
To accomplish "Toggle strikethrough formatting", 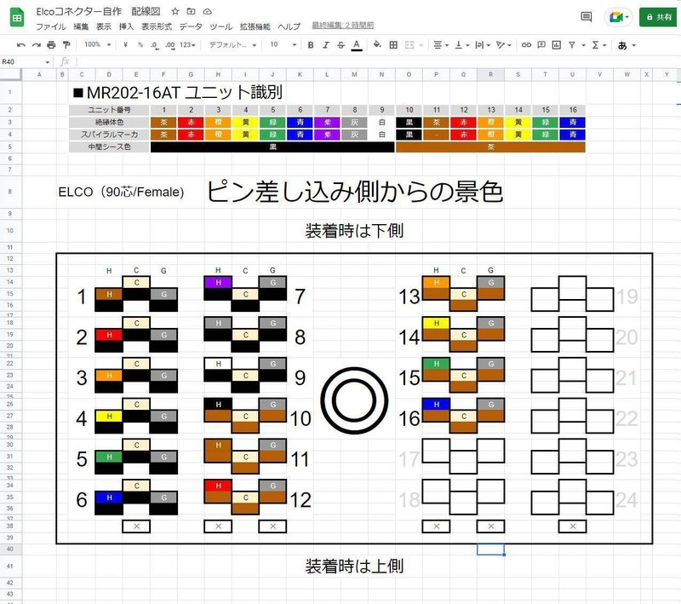I will tap(341, 44).
